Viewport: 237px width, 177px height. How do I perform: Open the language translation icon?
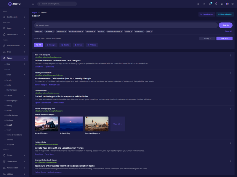pos(198,4)
